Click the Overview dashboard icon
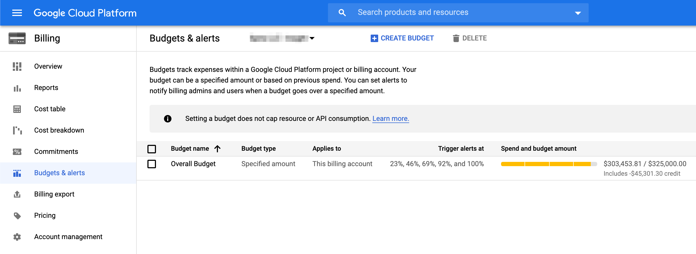This screenshot has height=254, width=696. coord(17,66)
